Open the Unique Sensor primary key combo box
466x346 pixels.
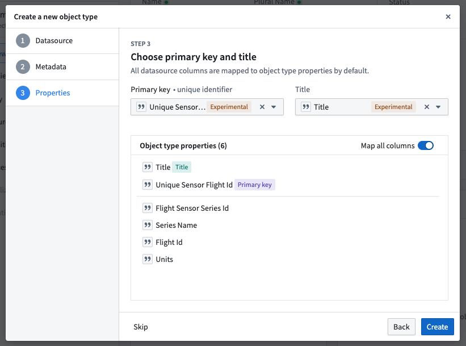click(x=207, y=107)
